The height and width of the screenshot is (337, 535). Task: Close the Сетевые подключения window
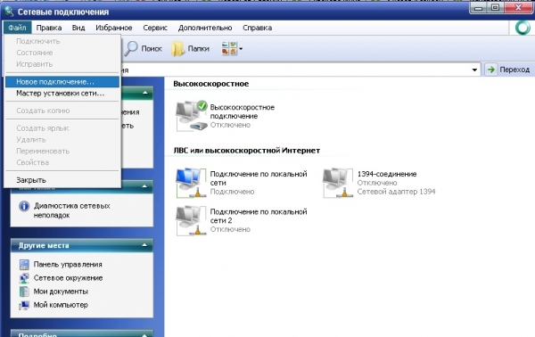pos(518,7)
